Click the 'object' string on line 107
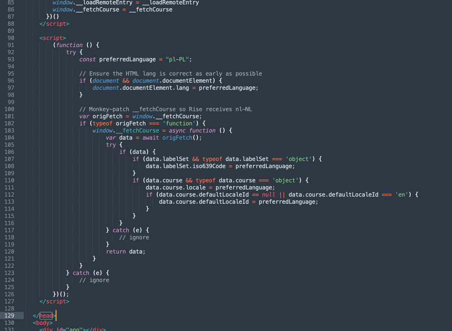Viewport: 452px width, 331px height. point(299,159)
